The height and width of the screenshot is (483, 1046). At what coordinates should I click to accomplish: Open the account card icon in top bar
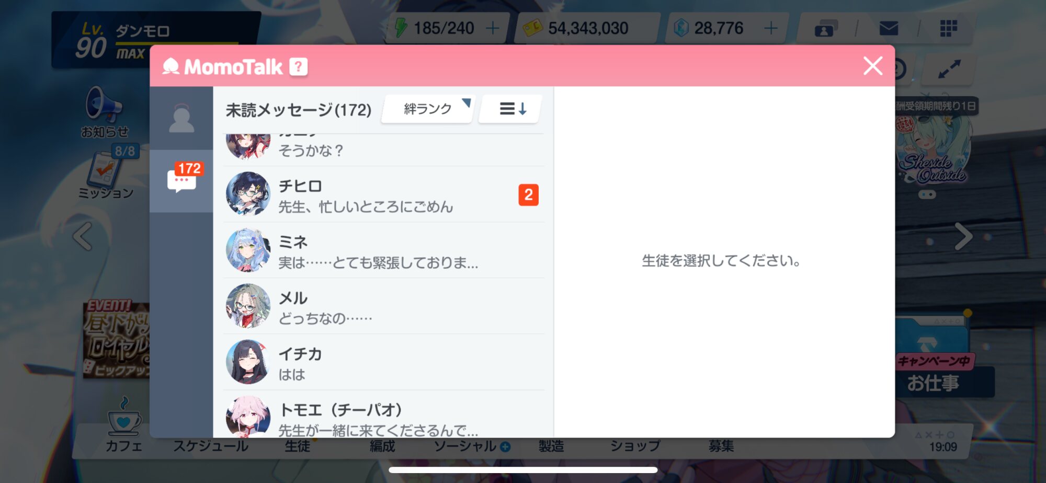826,28
